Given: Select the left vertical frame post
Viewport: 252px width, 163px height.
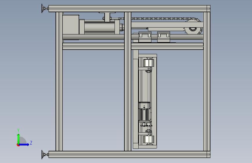Looking at the screenshot, I should [x=59, y=81].
